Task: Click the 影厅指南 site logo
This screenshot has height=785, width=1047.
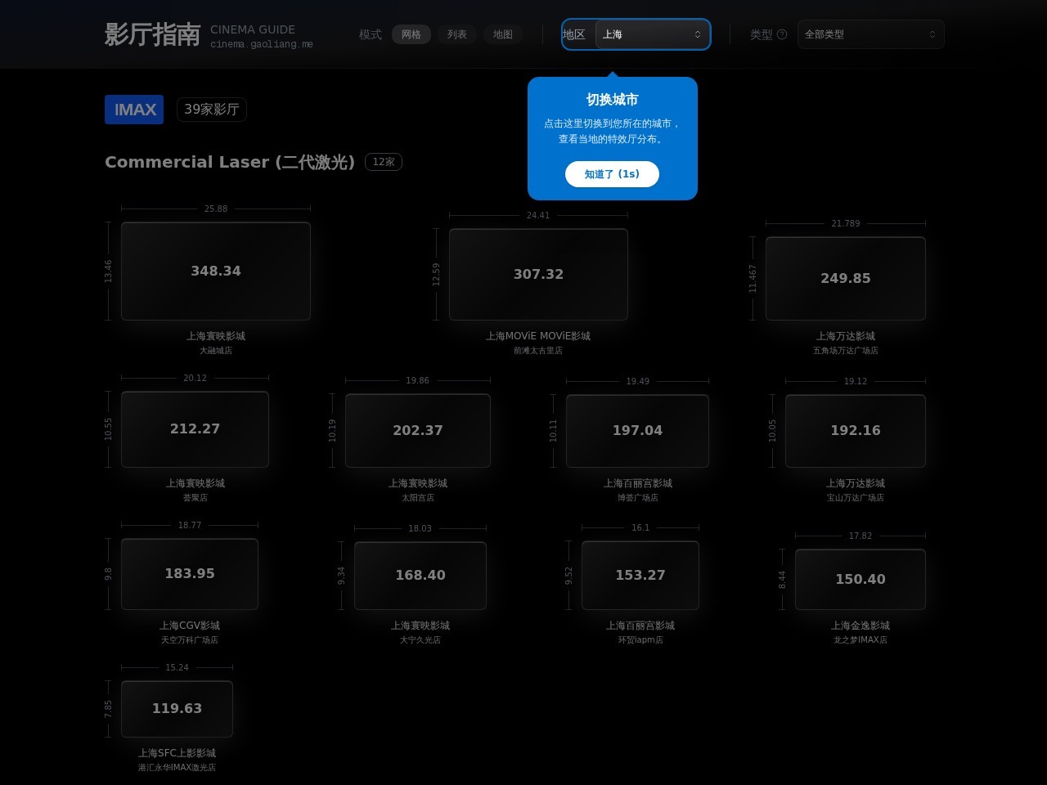Action: 153,34
